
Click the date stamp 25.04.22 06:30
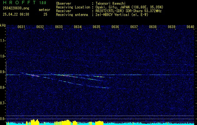[16, 14]
